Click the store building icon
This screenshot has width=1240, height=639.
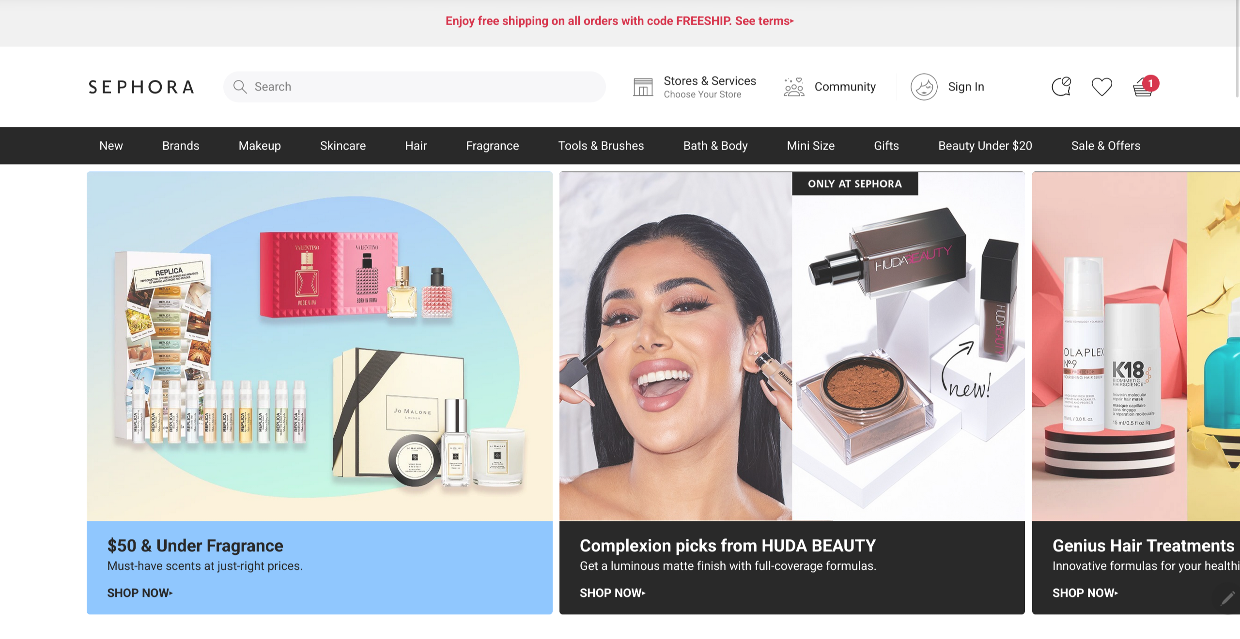(x=643, y=87)
